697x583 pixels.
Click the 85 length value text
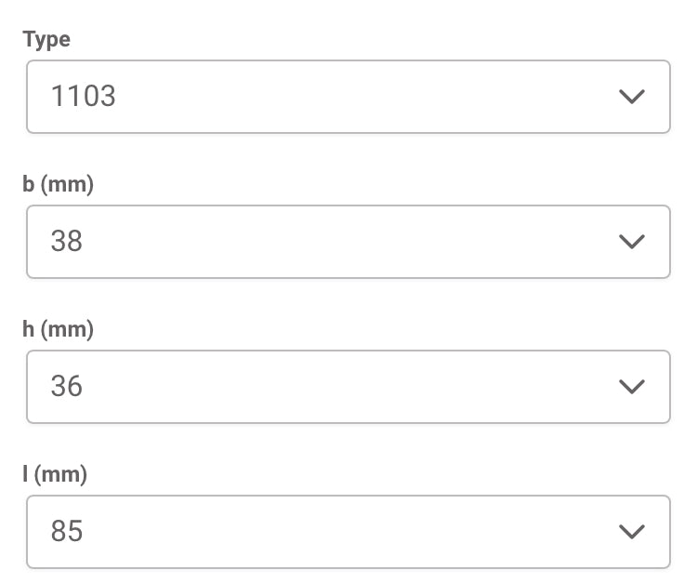pos(67,532)
